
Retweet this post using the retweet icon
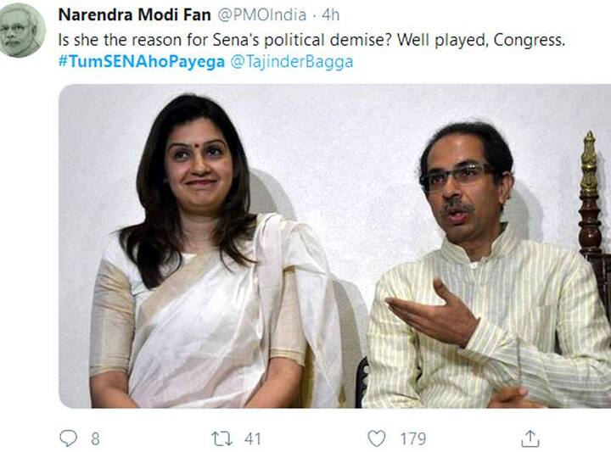221,438
